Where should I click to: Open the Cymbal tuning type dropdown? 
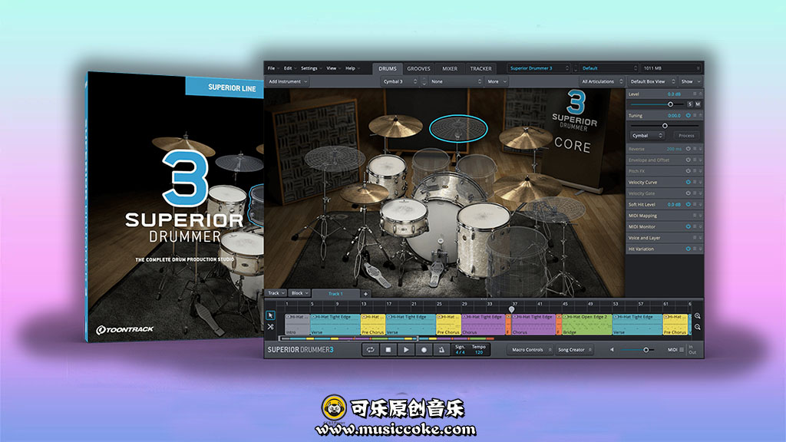pos(647,135)
